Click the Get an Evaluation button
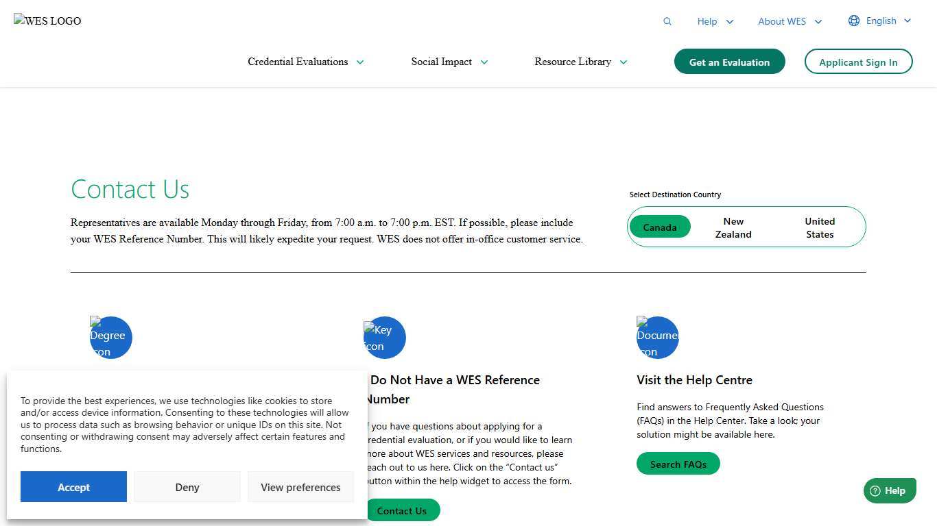 click(x=729, y=62)
